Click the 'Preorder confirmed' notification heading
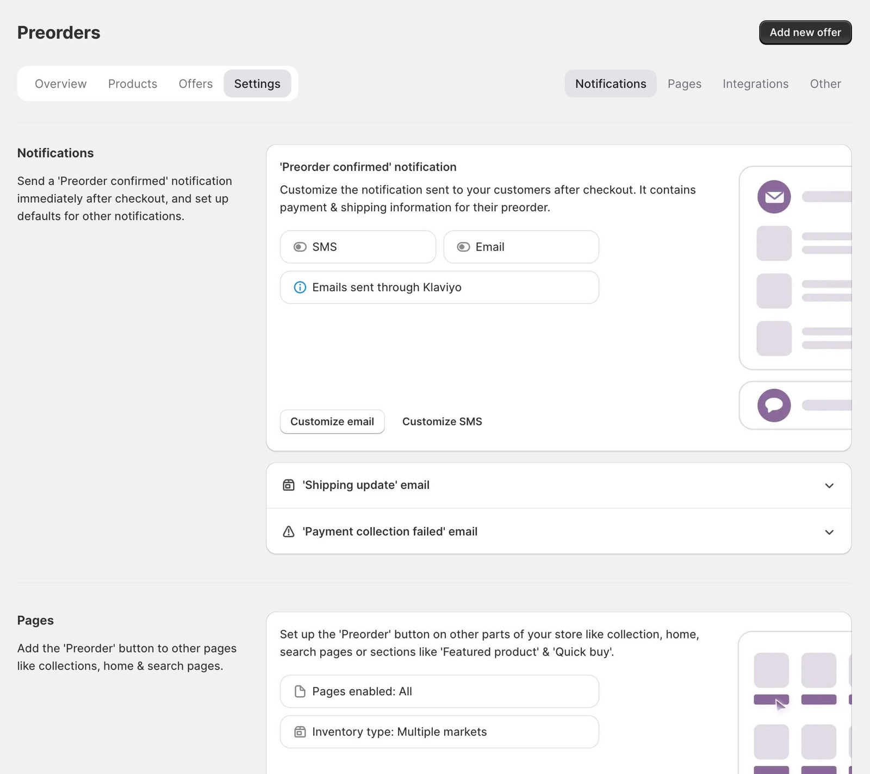The image size is (870, 774). [x=368, y=167]
